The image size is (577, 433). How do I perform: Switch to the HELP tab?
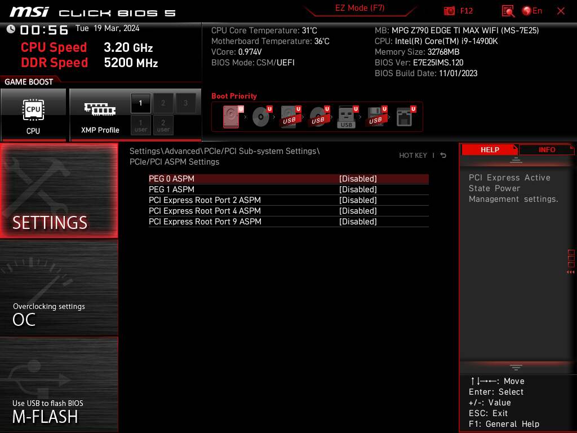[490, 150]
